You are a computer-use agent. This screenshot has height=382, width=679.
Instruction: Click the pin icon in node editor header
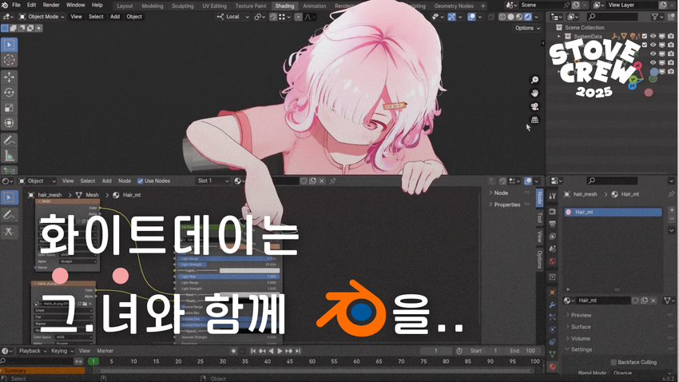pyautogui.click(x=332, y=181)
